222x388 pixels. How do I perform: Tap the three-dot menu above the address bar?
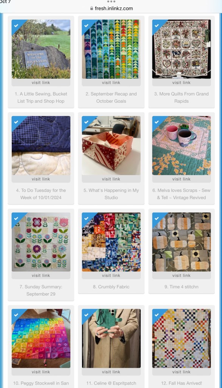[111, 2]
